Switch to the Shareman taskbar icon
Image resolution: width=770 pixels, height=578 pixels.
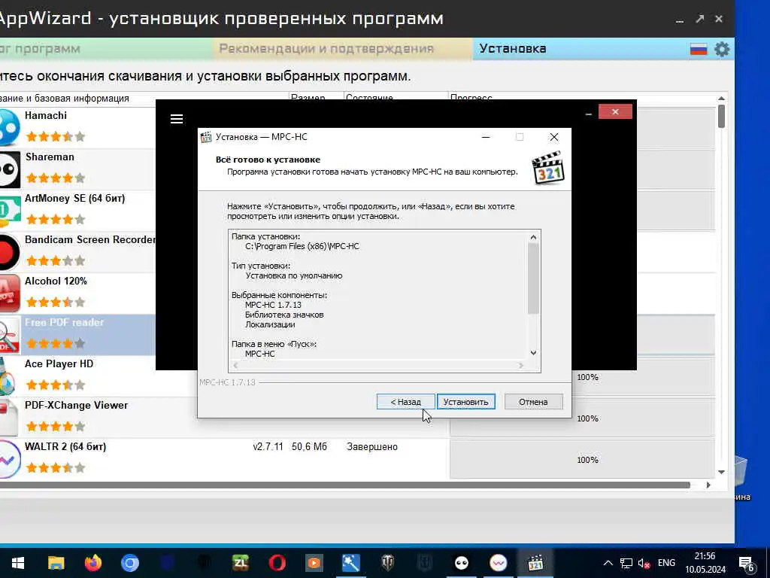click(x=461, y=563)
